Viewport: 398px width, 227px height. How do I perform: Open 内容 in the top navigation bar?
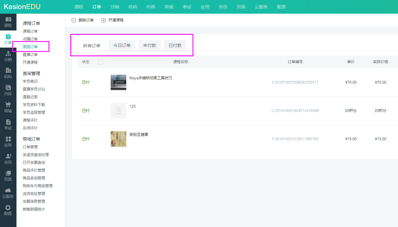coord(151,7)
